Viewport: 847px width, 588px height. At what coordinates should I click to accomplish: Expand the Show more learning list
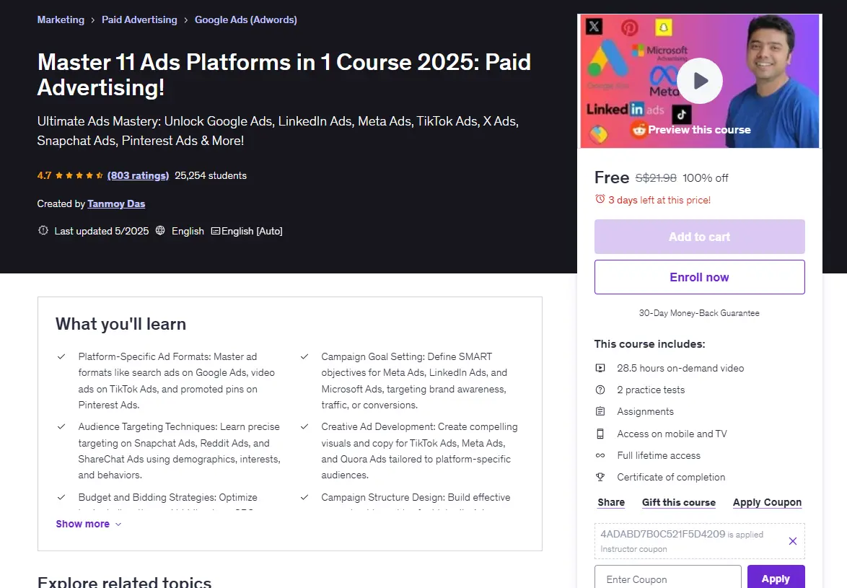point(89,525)
